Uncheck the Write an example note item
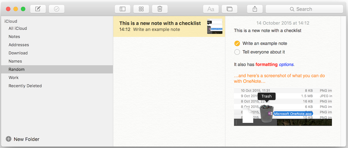 (237, 43)
